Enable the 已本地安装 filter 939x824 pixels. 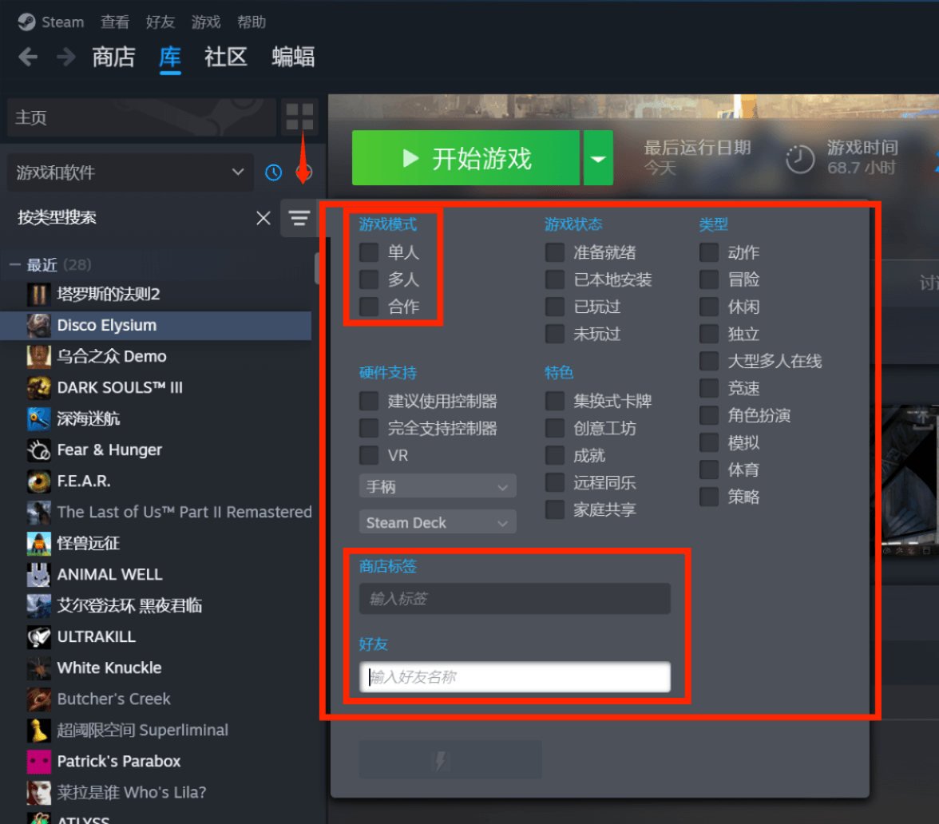(x=554, y=279)
